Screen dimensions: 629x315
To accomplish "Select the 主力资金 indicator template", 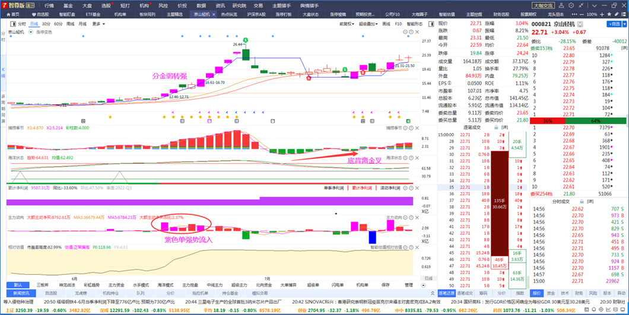I will coord(116,285).
